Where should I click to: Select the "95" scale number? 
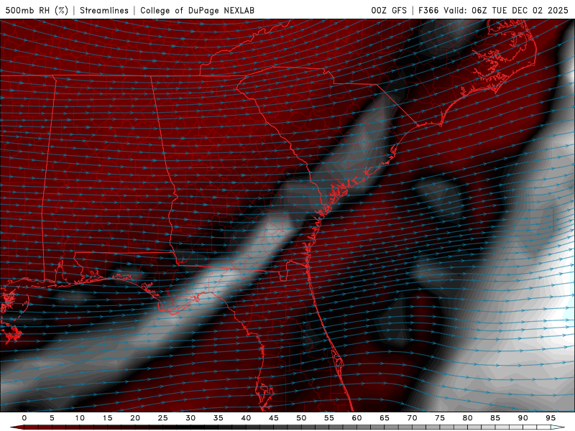551,418
